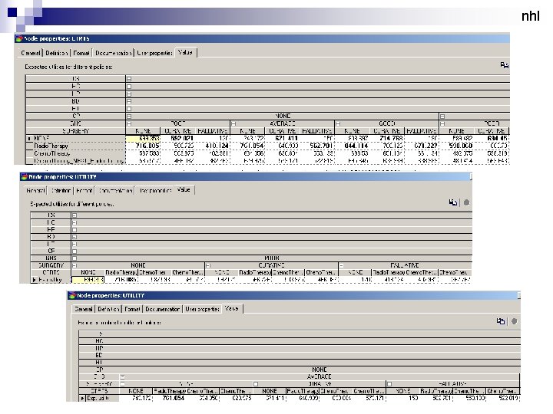
Task: Click the SURGERY row header in the CTRTS table
Action: click(x=76, y=131)
